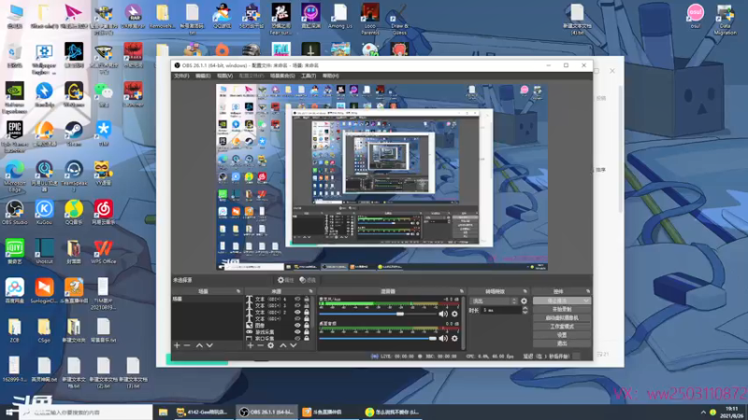Open 桌面音频 audio settings gear
Screen dimensions: 748x420
click(454, 338)
